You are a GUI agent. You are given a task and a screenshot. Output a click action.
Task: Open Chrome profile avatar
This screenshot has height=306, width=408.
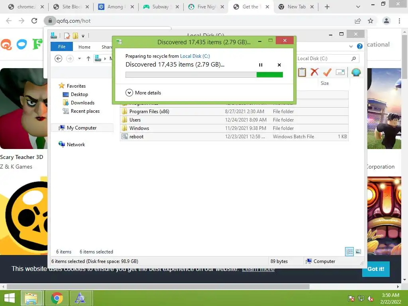[386, 21]
